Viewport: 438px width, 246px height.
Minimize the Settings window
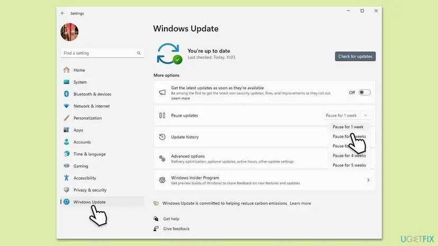click(348, 11)
